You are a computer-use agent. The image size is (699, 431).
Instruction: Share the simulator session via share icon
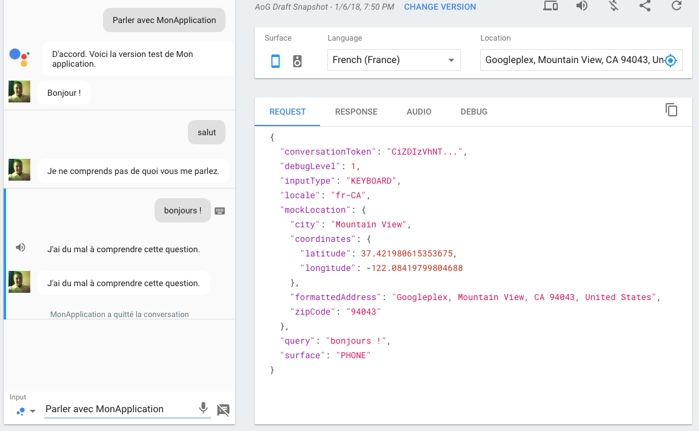(644, 6)
